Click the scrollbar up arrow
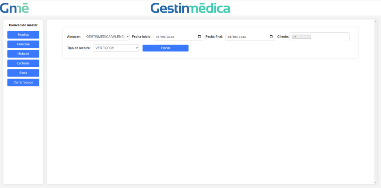This screenshot has height=188, width=381. (x=376, y=21)
